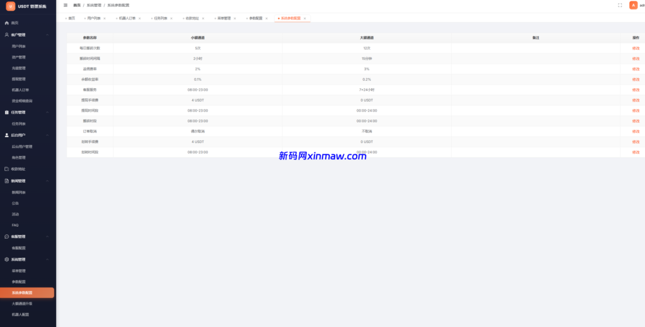The width and height of the screenshot is (645, 327).
Task: Click the fullscreen icon in header
Action: pyautogui.click(x=620, y=5)
